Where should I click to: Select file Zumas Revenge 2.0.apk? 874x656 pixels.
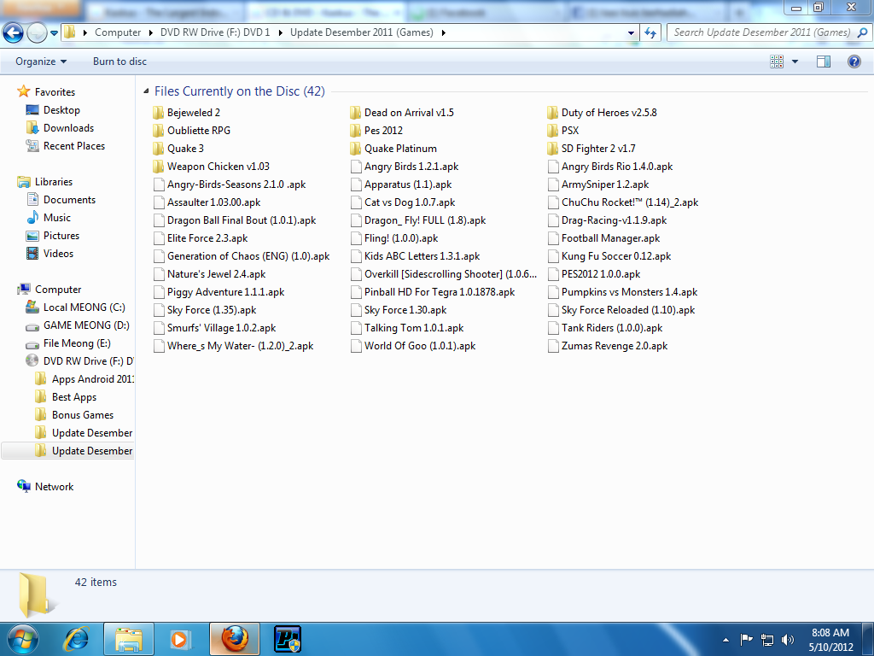(x=615, y=346)
